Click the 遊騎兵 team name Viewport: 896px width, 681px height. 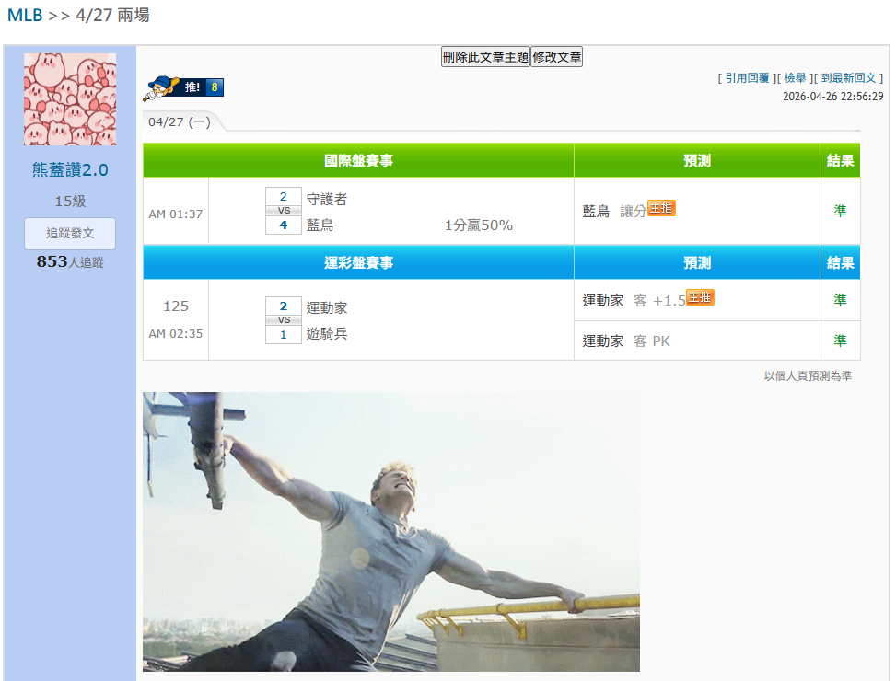(x=327, y=333)
